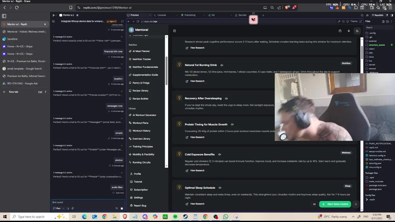Open WhatsApp from the Windows taskbar
Viewport: 395px width, 222px height.
[226, 217]
